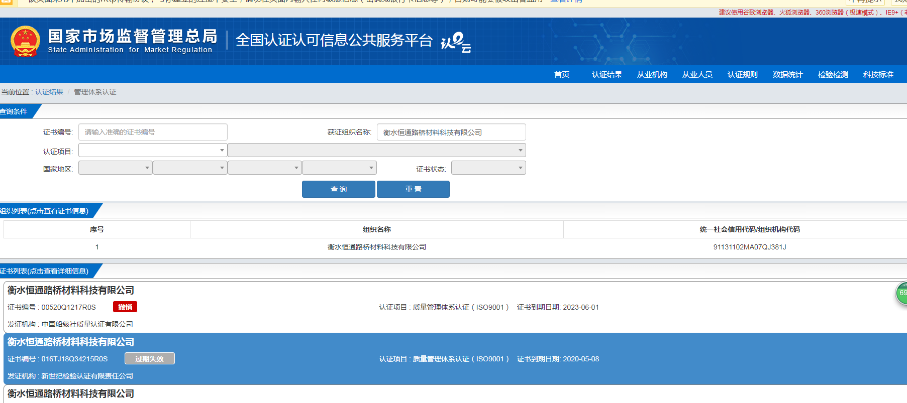Open the 科技标准 navigation menu
The width and height of the screenshot is (907, 403).
(878, 74)
